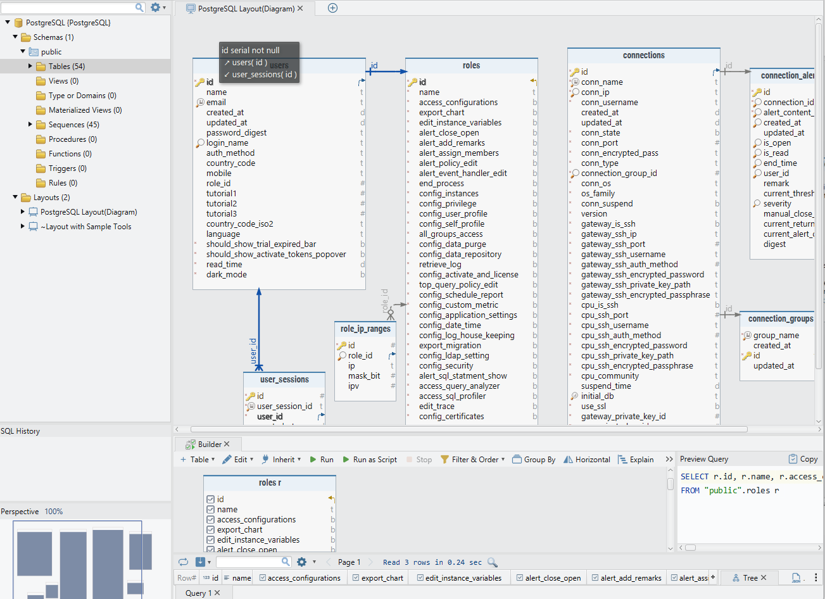The image size is (825, 599).
Task: Expand the Tables (54) node
Action: [30, 66]
